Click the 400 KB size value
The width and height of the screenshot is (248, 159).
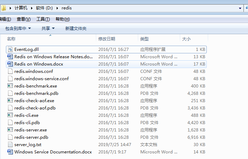(x=198, y=86)
